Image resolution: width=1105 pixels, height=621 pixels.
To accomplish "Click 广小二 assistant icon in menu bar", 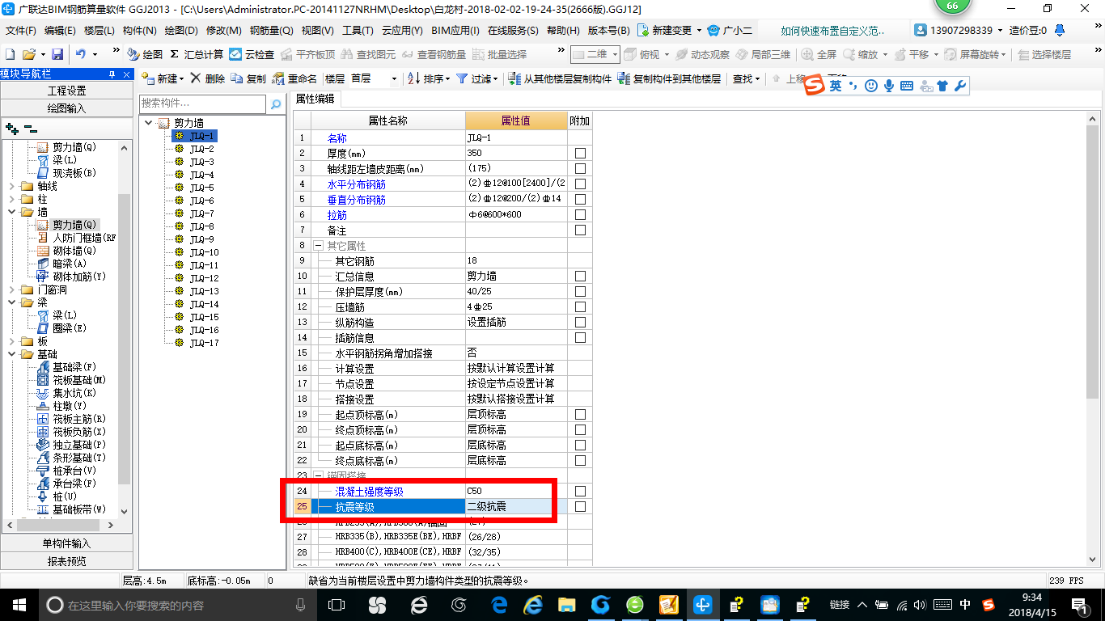I will [730, 31].
